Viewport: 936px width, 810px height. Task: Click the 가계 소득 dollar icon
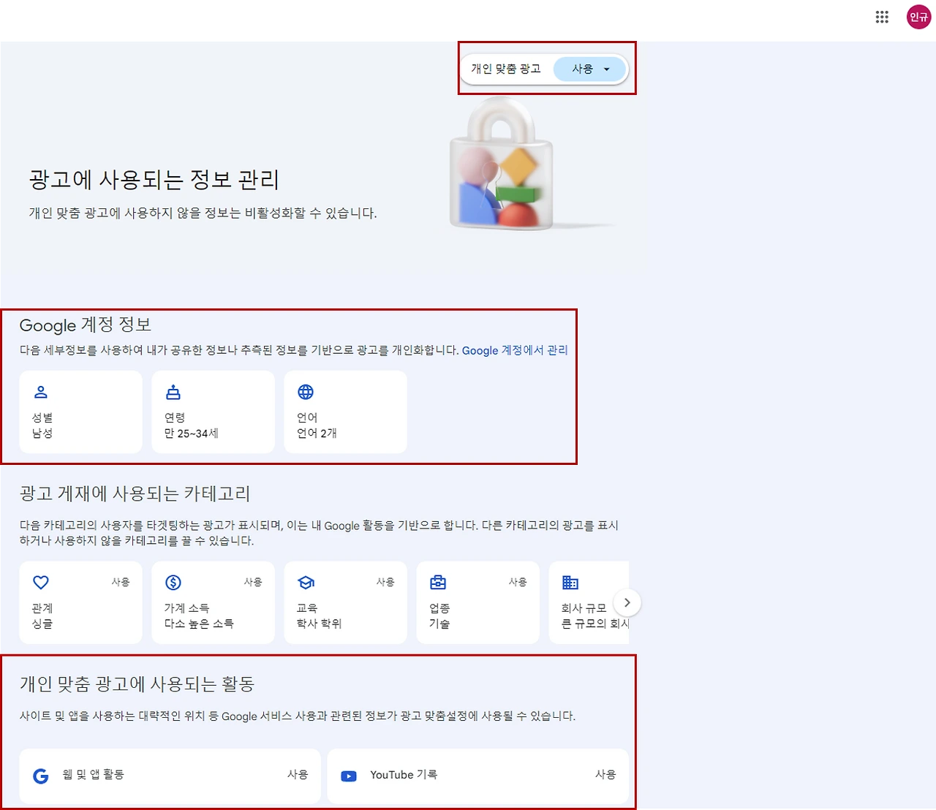click(x=173, y=582)
